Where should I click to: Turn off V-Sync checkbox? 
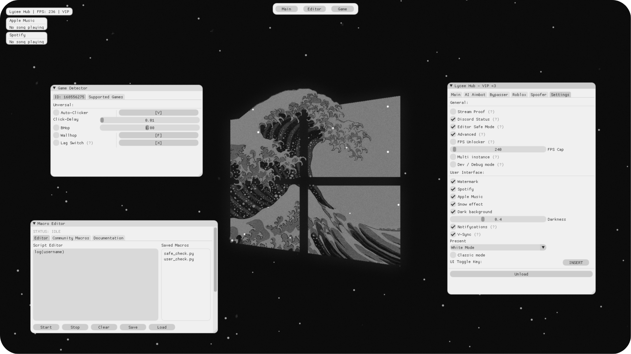453,234
